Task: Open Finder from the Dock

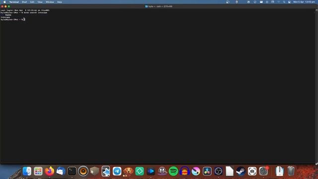Action: click(27, 171)
